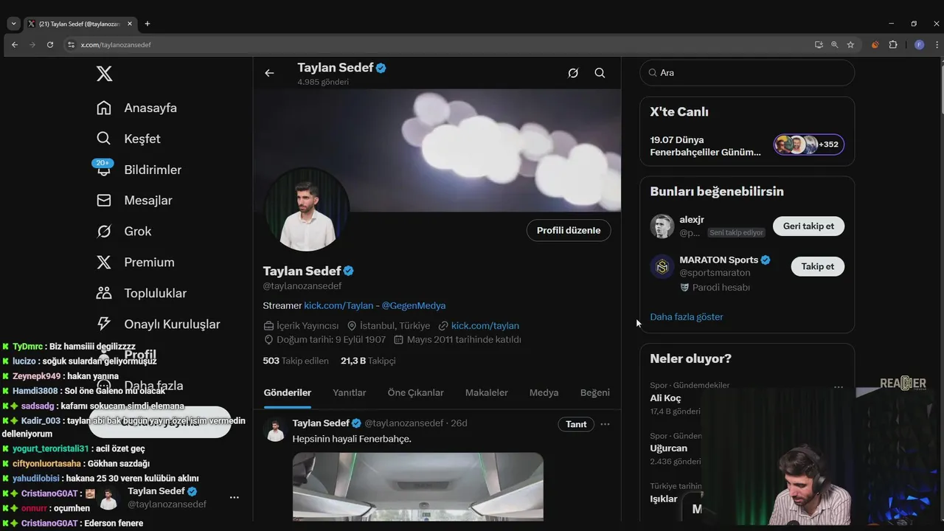Screen dimensions: 944x531
Task: Open Topluluklar from sidebar
Action: coord(141,294)
